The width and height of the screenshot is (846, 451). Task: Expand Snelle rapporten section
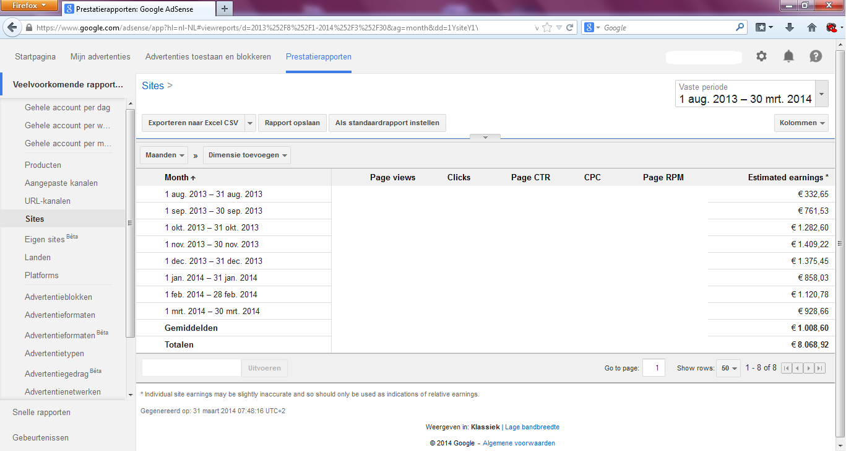[41, 412]
